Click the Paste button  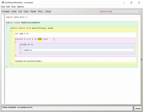coord(33,11)
